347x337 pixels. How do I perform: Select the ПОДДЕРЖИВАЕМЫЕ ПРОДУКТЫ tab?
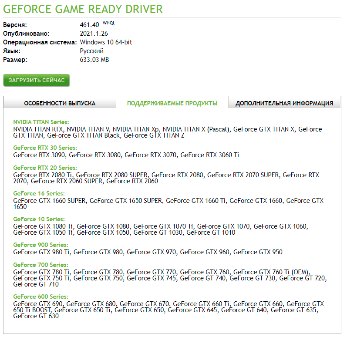[172, 103]
